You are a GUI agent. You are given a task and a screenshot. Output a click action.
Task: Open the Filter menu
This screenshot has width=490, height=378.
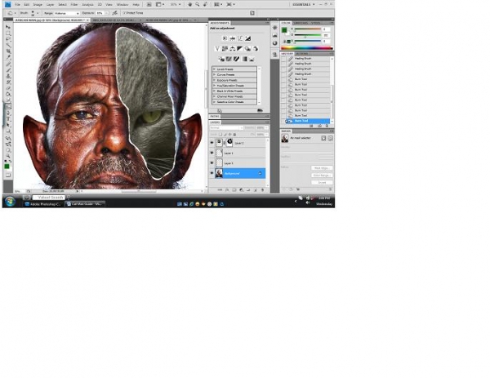click(x=74, y=5)
